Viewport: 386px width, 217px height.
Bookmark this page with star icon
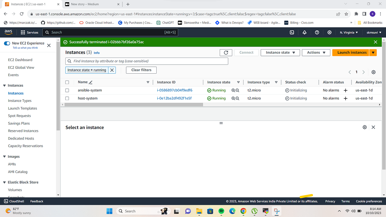346,14
